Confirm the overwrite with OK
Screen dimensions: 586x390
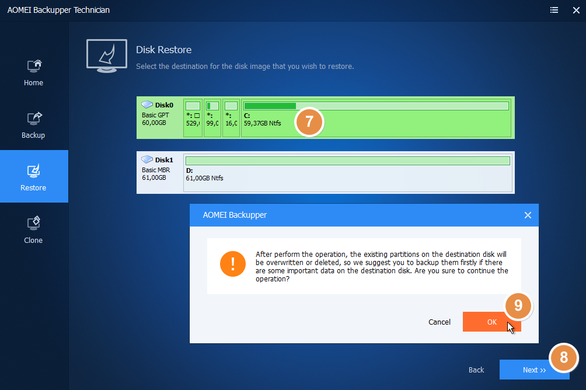[x=492, y=322]
